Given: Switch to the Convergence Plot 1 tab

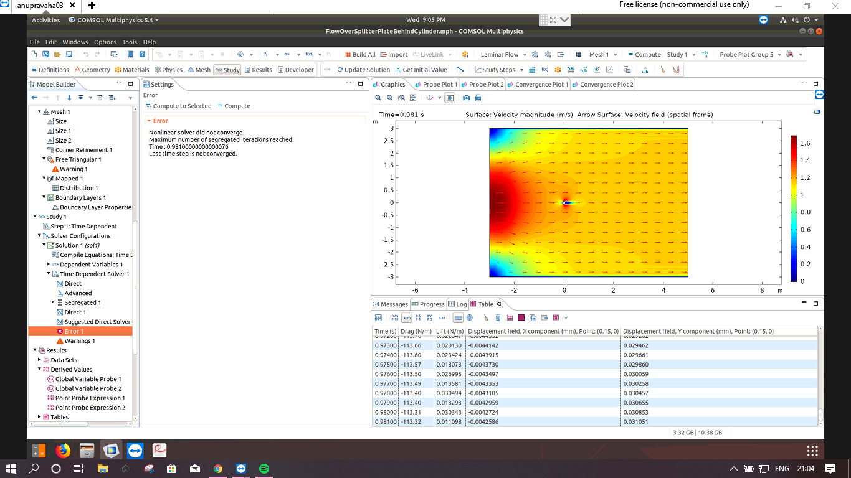Looking at the screenshot, I should click(x=541, y=84).
